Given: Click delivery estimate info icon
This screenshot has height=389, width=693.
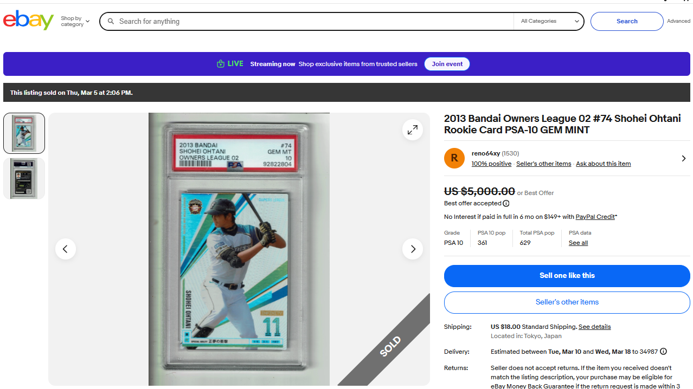Looking at the screenshot, I should point(663,352).
